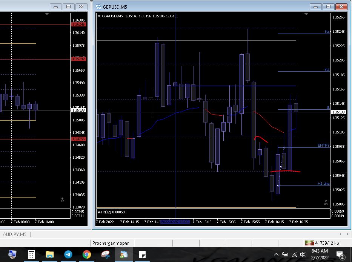Show hidden system tray icons
The width and height of the screenshot is (352, 262).
(x=276, y=255)
